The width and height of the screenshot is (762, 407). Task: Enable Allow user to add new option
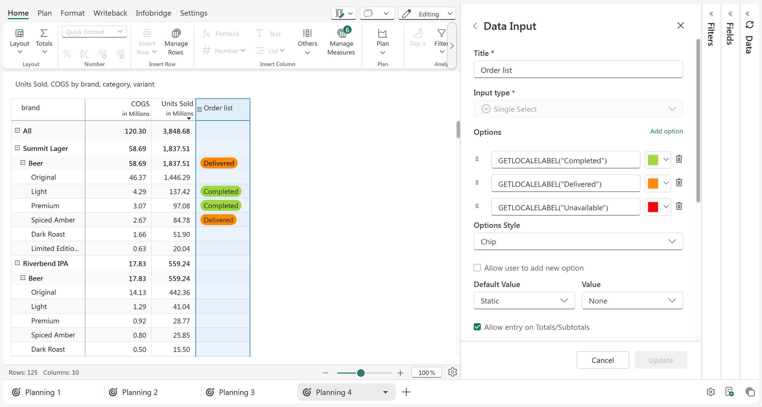[477, 268]
